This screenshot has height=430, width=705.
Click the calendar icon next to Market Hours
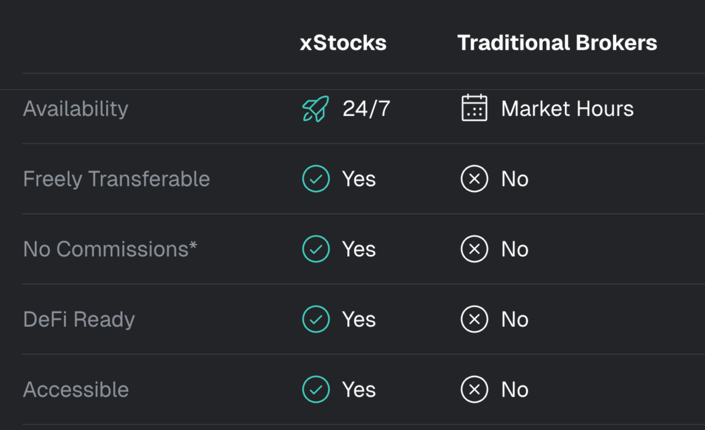click(474, 109)
